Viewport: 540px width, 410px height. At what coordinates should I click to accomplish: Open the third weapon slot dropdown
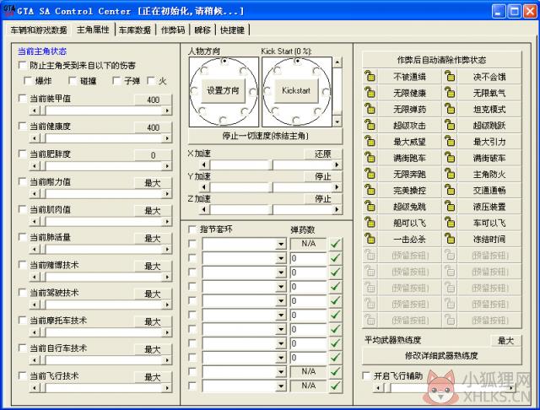pos(281,272)
